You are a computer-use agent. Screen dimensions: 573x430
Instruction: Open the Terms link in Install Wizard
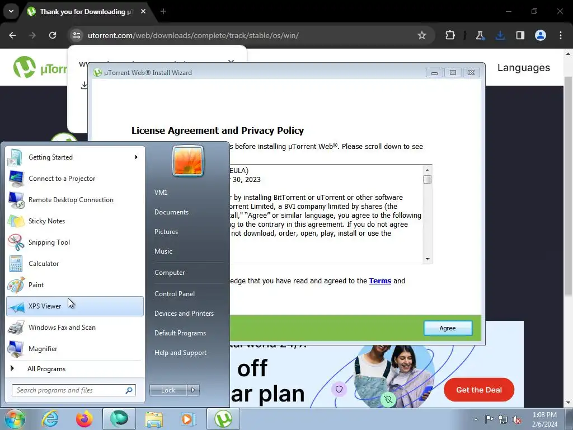(x=380, y=281)
